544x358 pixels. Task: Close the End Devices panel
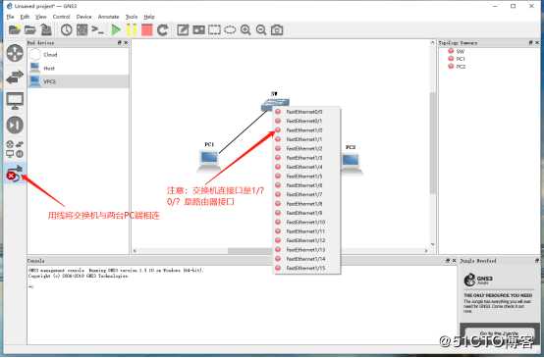pos(126,42)
